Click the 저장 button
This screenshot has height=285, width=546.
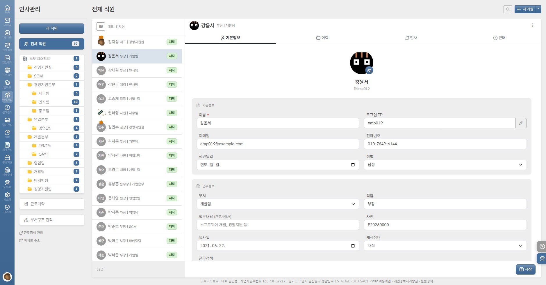[x=525, y=269]
